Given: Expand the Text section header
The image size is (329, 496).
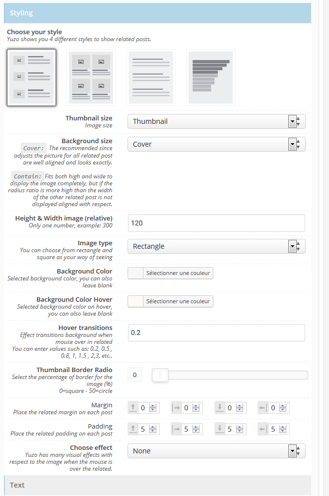Looking at the screenshot, I should click(x=157, y=485).
